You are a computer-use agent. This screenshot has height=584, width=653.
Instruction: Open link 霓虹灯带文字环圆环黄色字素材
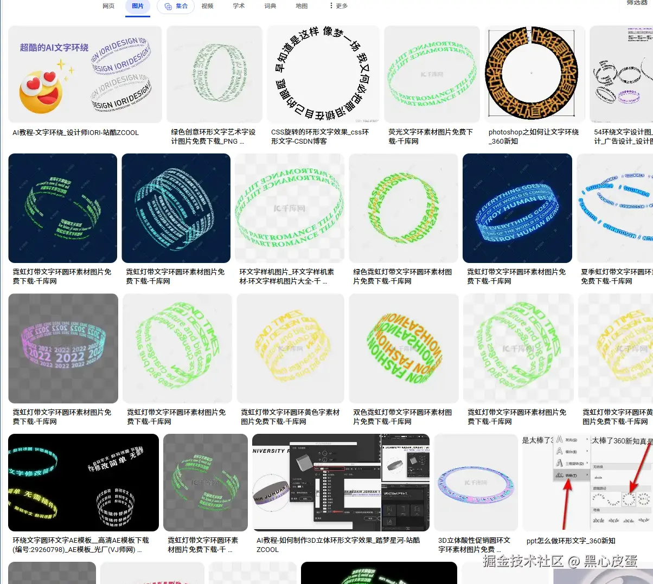coord(290,417)
